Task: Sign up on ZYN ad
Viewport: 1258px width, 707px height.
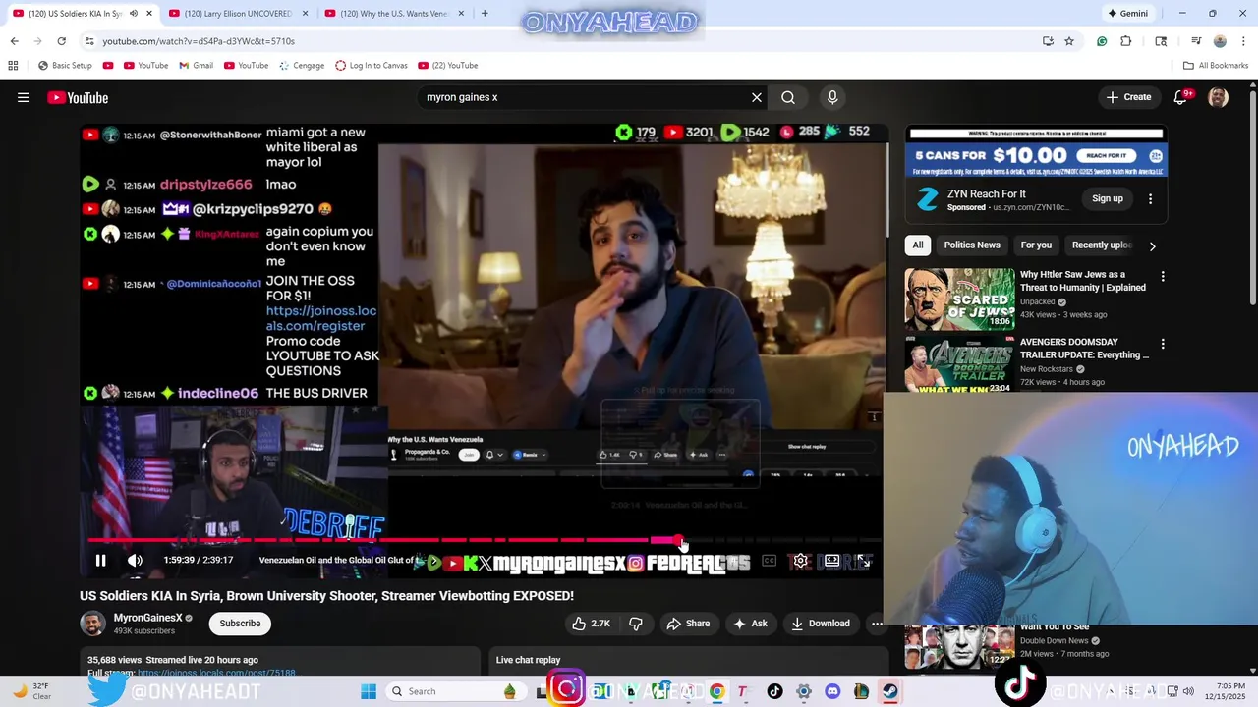Action: click(1107, 198)
